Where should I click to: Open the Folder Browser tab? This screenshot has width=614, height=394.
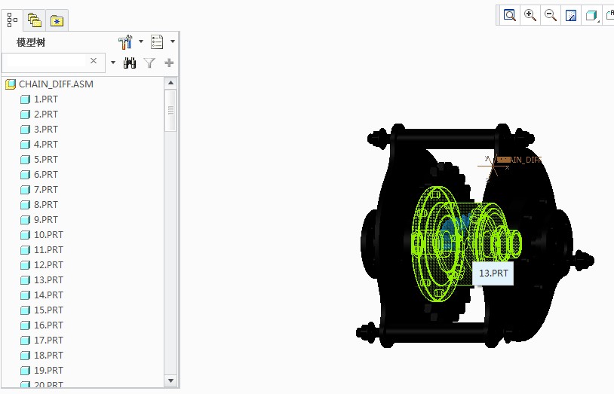(x=35, y=20)
